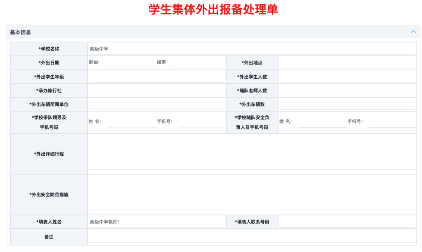Collapse the 基本信息 section chevron
Viewport: 422px width, 252px height.
tap(413, 32)
